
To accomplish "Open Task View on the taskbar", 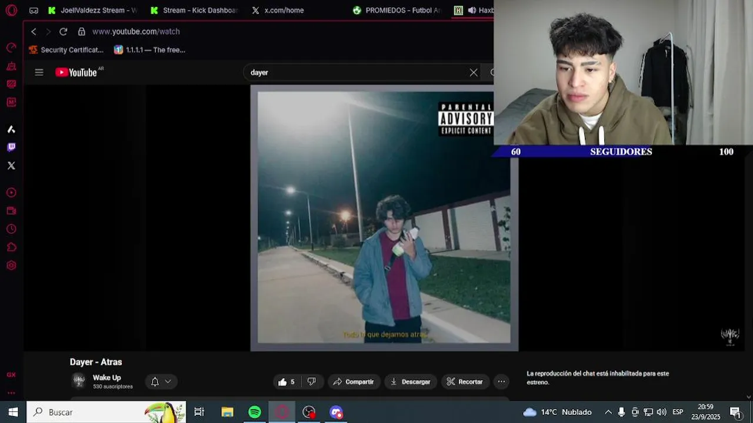I will 199,412.
